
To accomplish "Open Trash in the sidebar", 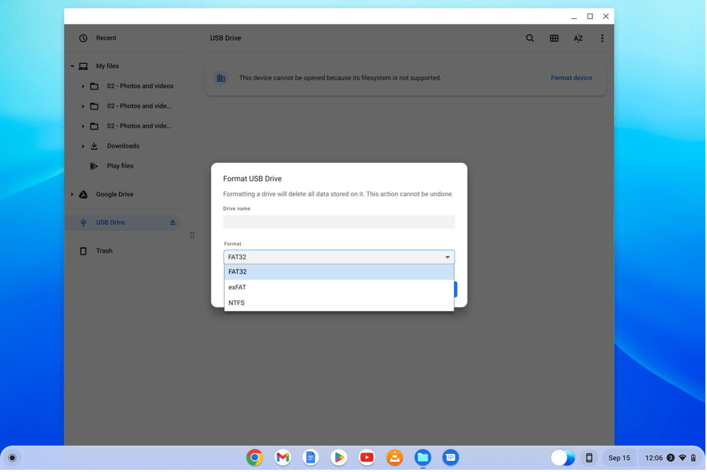I will pyautogui.click(x=104, y=251).
